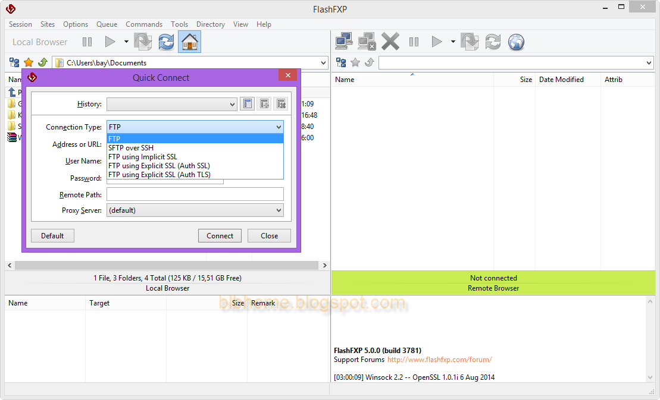The image size is (660, 400).
Task: Open the Session menu
Action: tap(20, 24)
